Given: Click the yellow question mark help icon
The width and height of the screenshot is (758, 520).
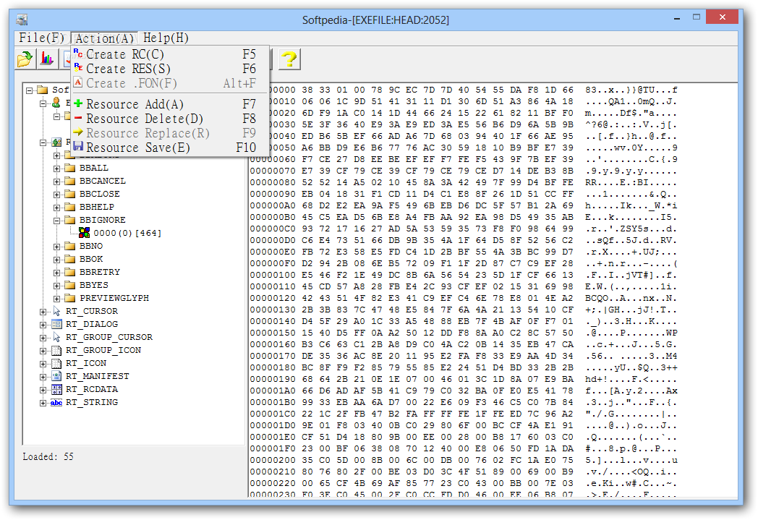Looking at the screenshot, I should 289,59.
